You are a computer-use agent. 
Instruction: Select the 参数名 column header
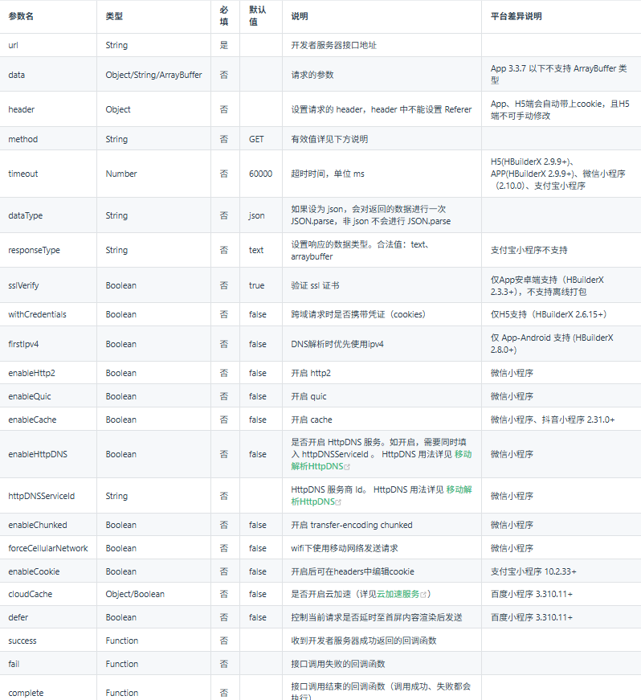pyautogui.click(x=21, y=16)
